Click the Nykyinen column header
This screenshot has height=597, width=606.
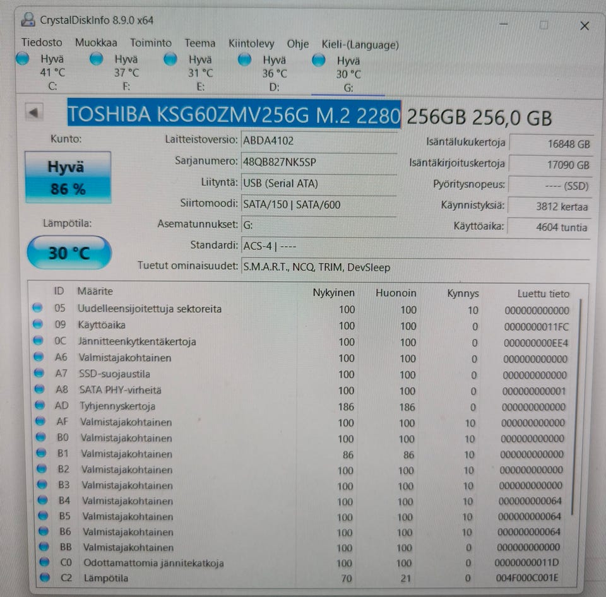pyautogui.click(x=333, y=293)
